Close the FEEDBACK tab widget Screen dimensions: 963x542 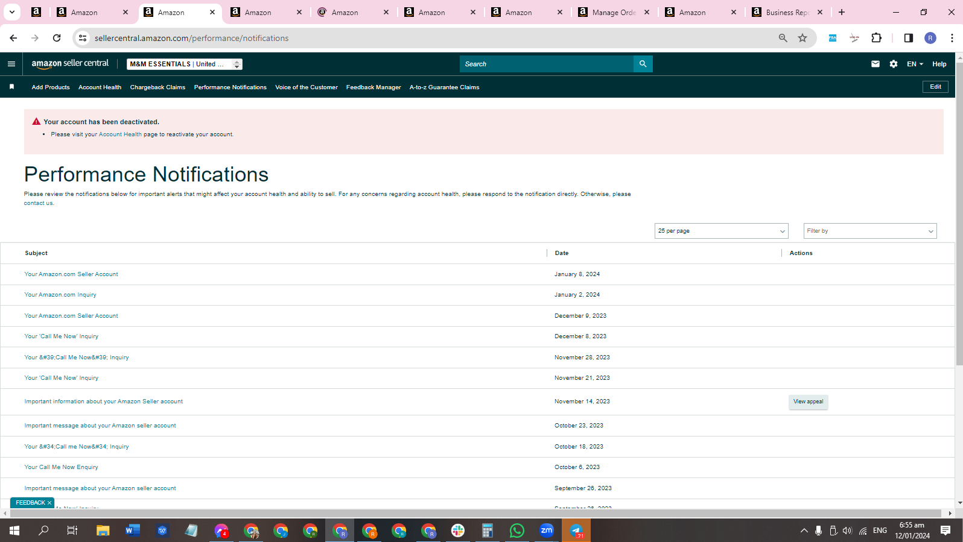pyautogui.click(x=49, y=503)
